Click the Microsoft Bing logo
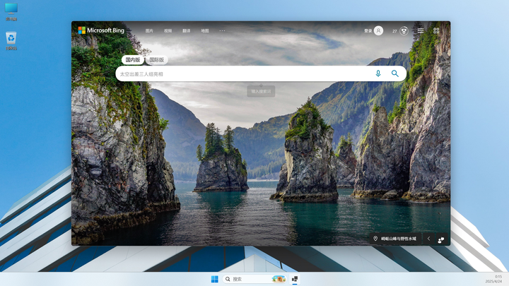509x286 pixels. click(x=100, y=30)
